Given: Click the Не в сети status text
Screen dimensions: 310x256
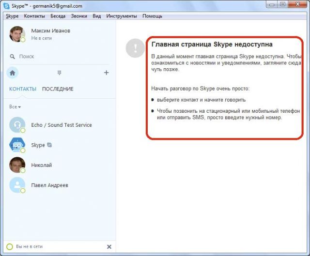Looking at the screenshot, I should pyautogui.click(x=41, y=38).
